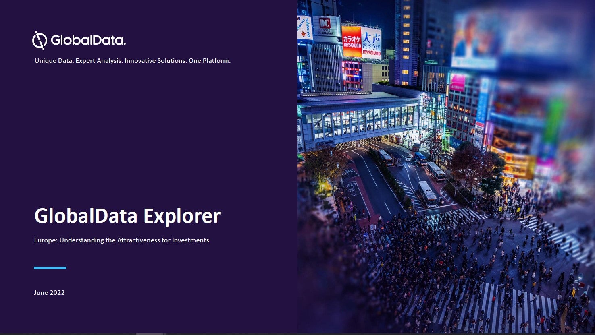
Task: Click the red logo sign atop left building
Action: pyautogui.click(x=325, y=23)
